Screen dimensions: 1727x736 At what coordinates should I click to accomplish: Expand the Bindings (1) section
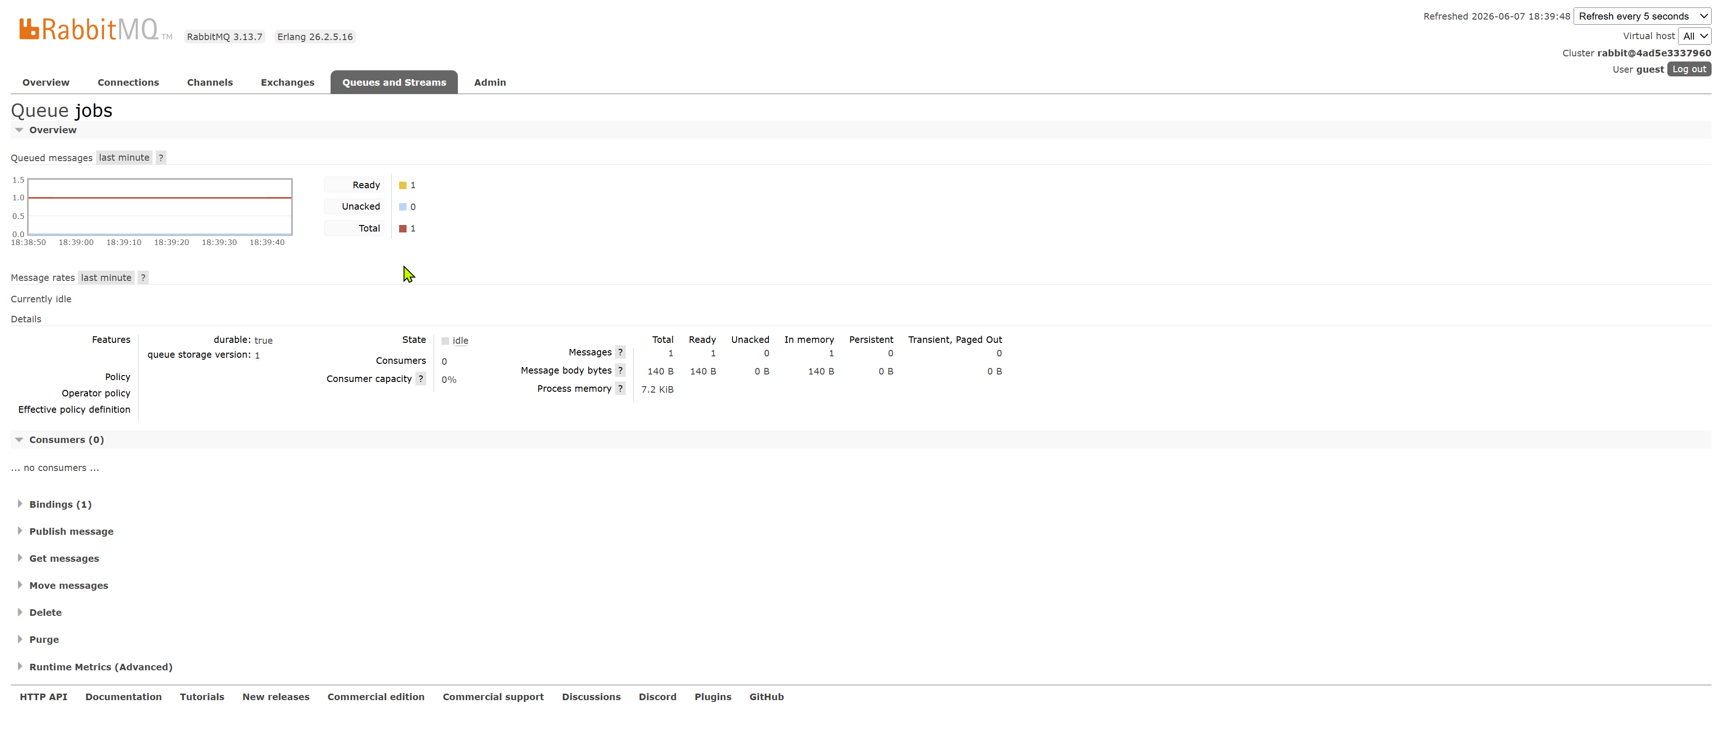pyautogui.click(x=60, y=504)
